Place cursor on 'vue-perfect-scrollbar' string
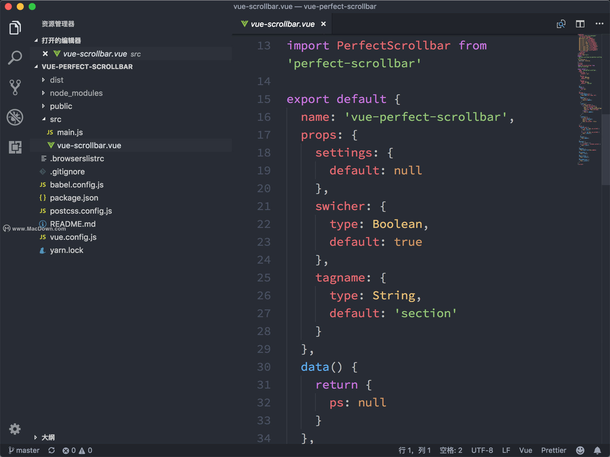The image size is (610, 457). click(426, 117)
